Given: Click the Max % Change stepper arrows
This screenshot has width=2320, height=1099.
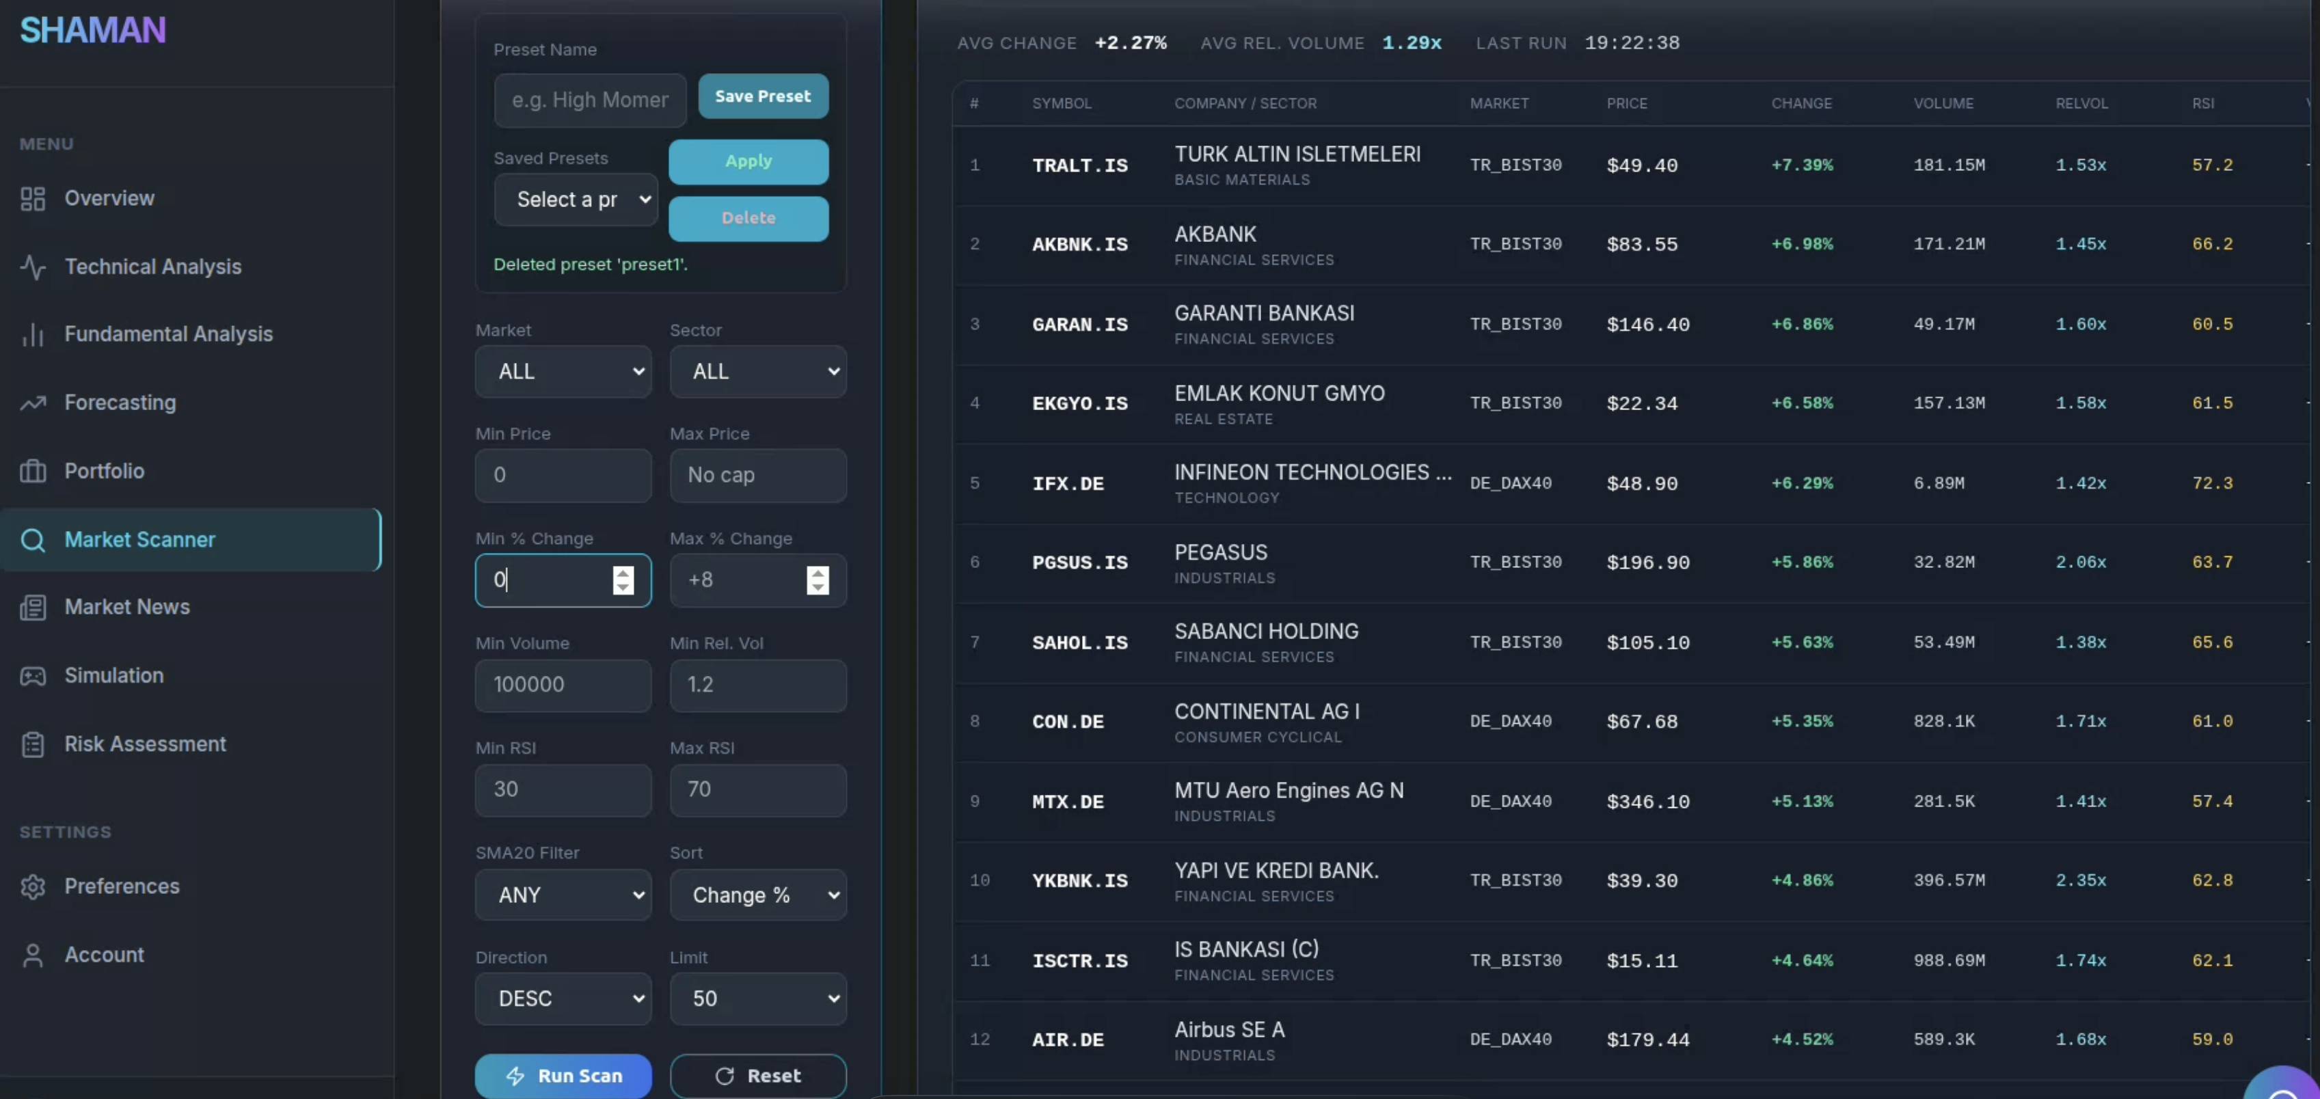Looking at the screenshot, I should point(817,580).
